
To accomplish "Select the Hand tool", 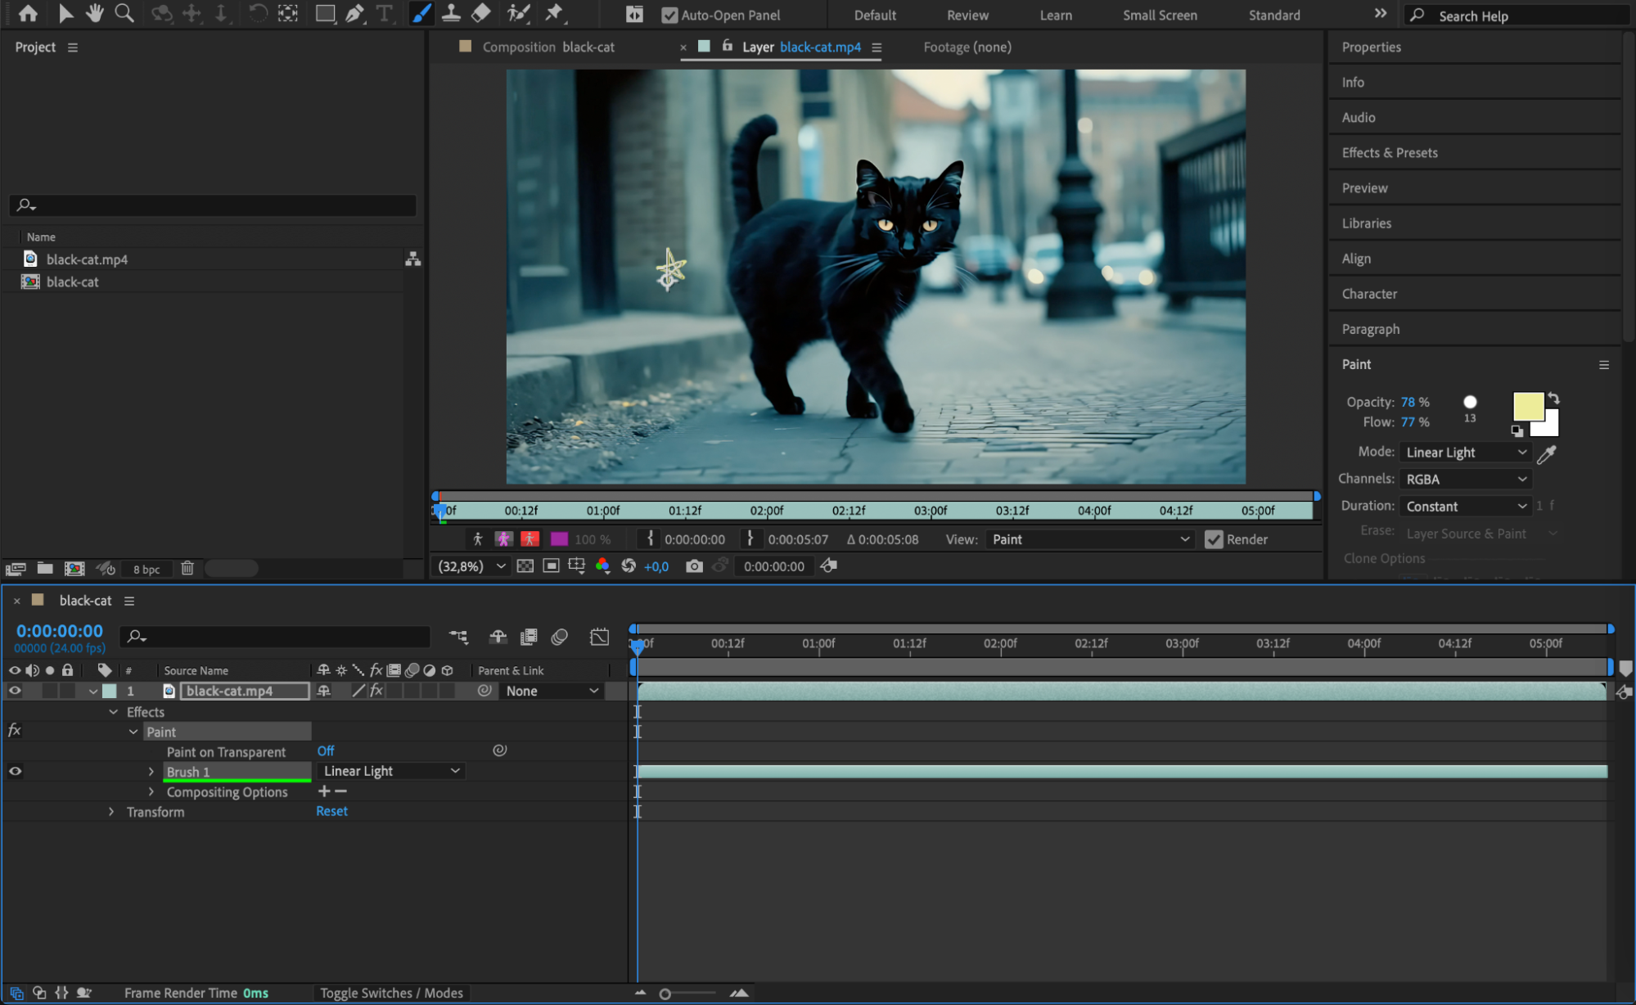I will click(95, 13).
